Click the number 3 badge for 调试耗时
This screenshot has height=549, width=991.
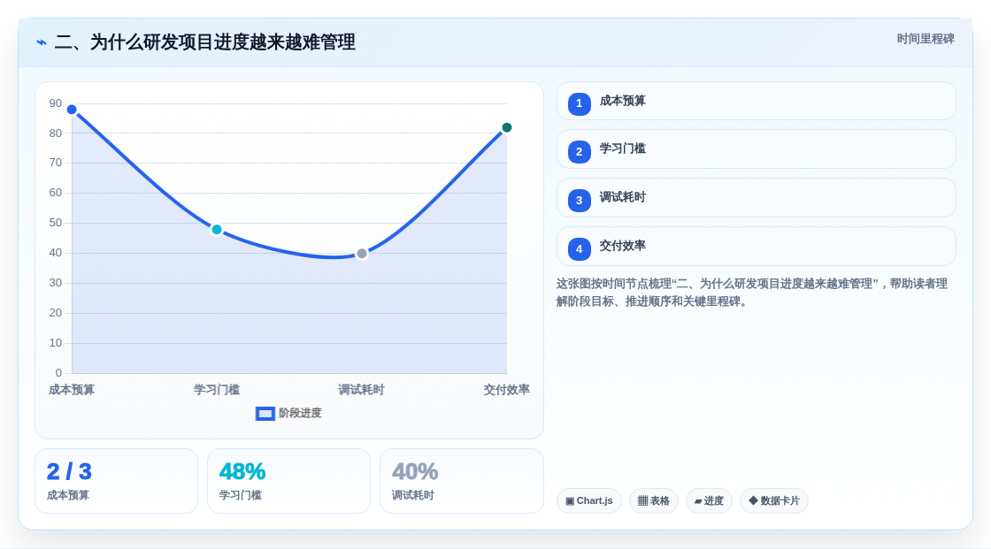579,201
